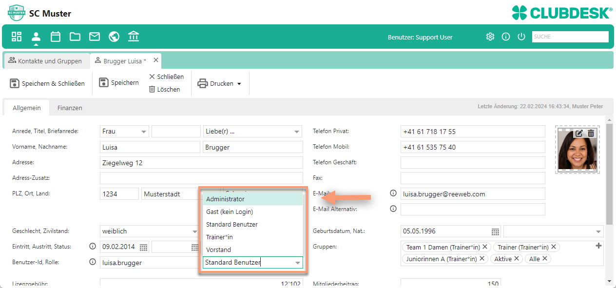
Task: Click the info icon next to E-Mail
Action: [393, 193]
